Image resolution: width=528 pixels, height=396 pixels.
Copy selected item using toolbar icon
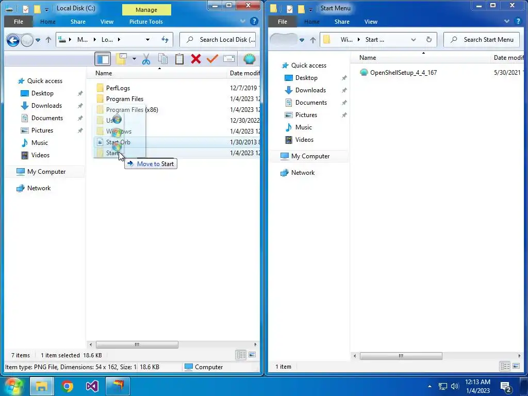pos(163,59)
